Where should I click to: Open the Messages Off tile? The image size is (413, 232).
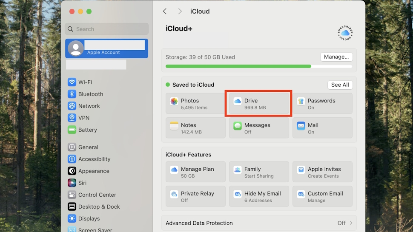(259, 128)
